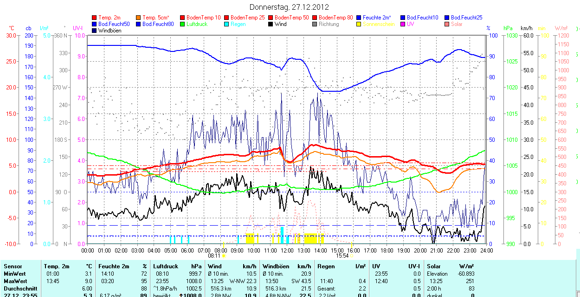Click the sunset icon at 15:54
Viewport: 580px width, 297px height.
[353, 255]
